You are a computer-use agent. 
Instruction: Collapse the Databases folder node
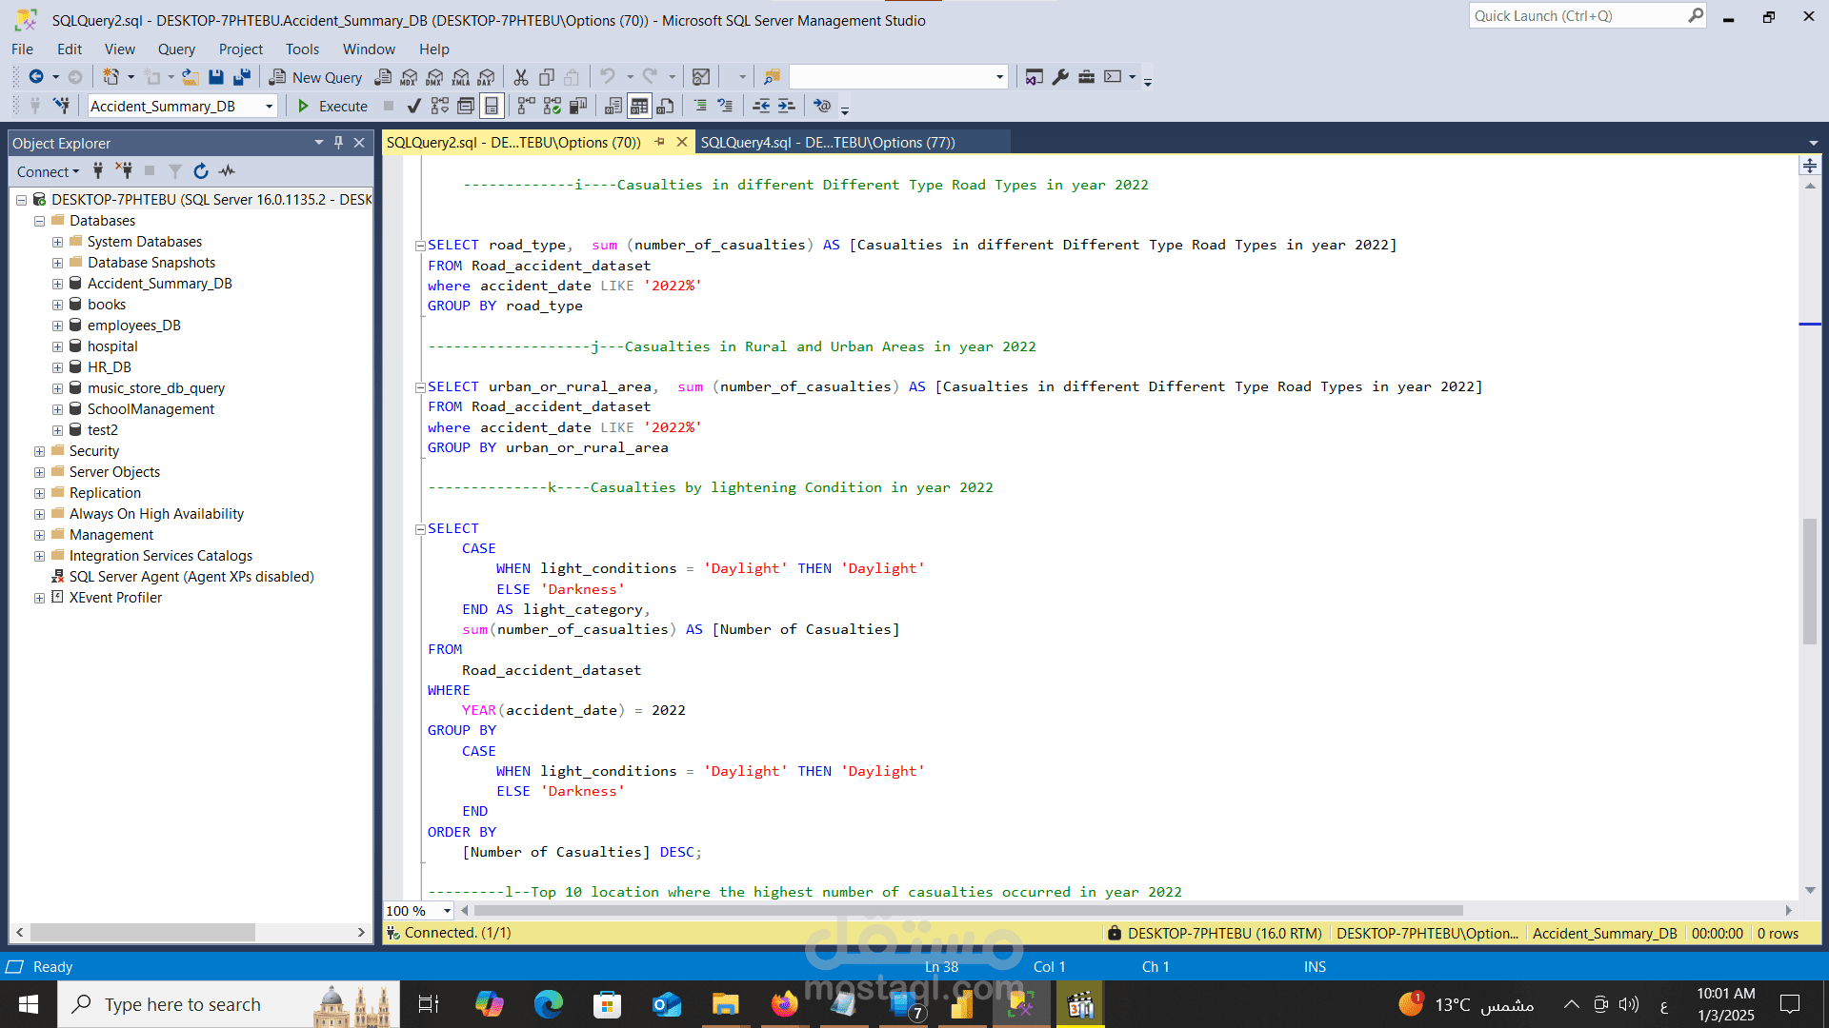click(x=39, y=221)
